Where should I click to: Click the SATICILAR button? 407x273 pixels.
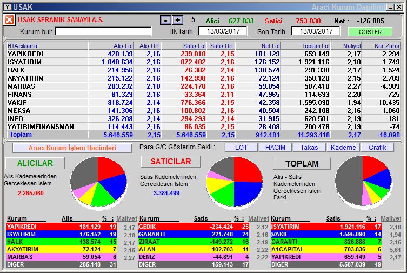pos(171,162)
